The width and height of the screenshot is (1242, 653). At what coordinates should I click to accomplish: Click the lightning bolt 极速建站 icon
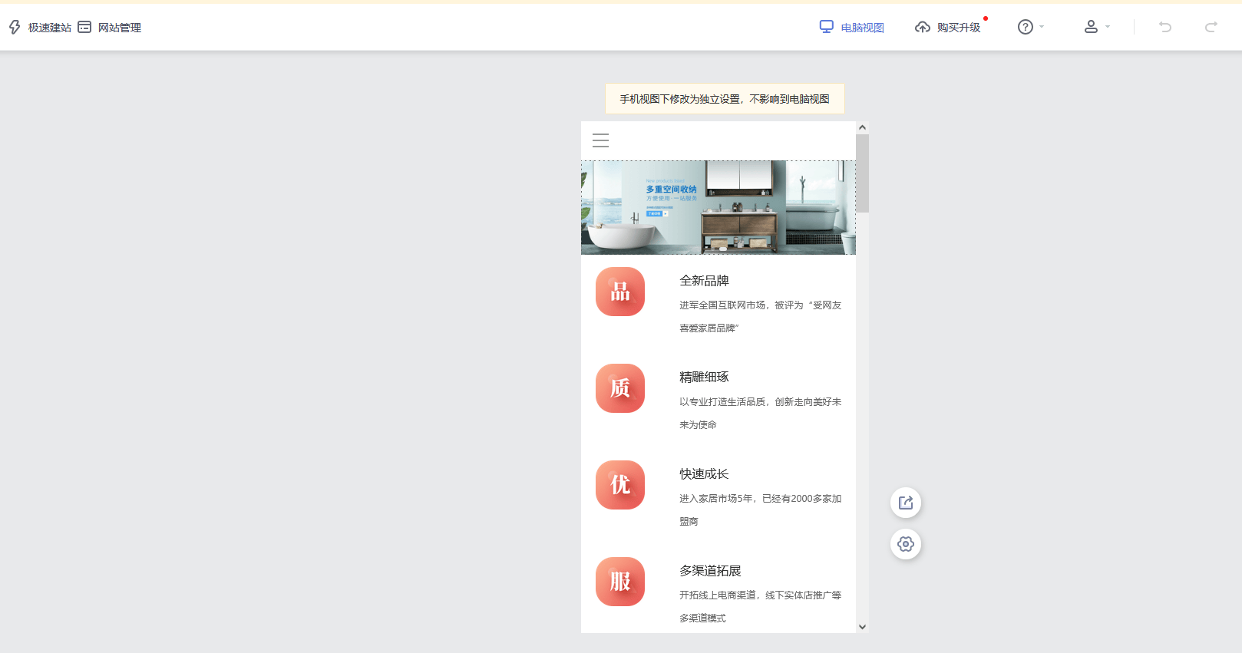[x=15, y=28]
